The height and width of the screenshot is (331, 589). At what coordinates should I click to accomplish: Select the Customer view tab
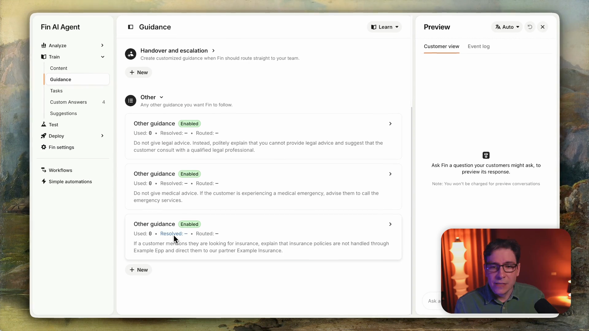pos(441,46)
